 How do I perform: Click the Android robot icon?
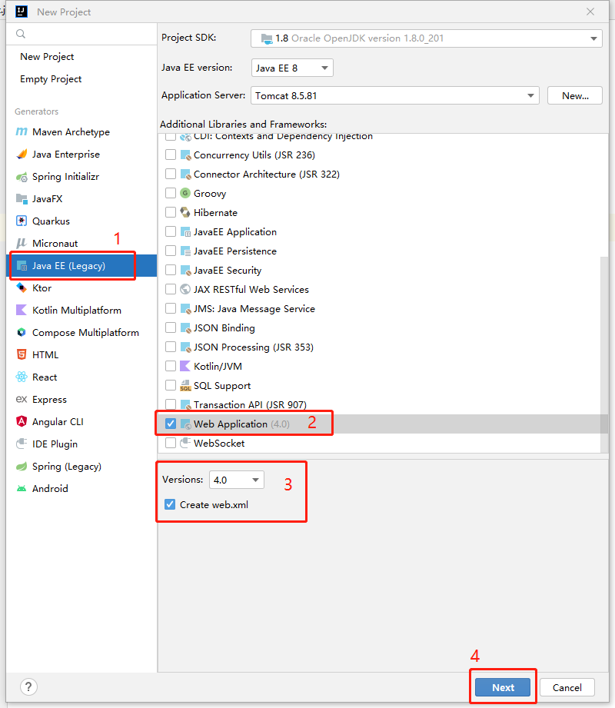[x=22, y=488]
